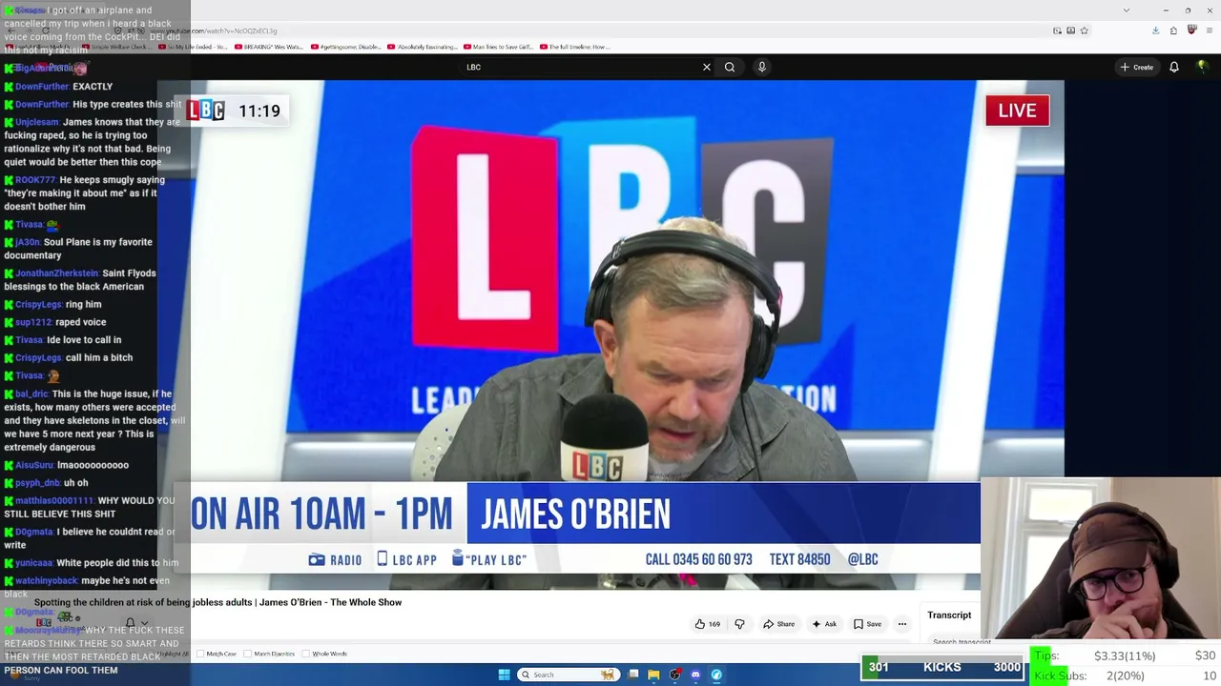Open the dark round app icon left of Discord

pos(674,675)
